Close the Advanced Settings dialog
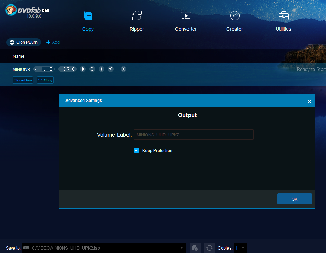Viewport: 326px width, 253px height. point(309,101)
